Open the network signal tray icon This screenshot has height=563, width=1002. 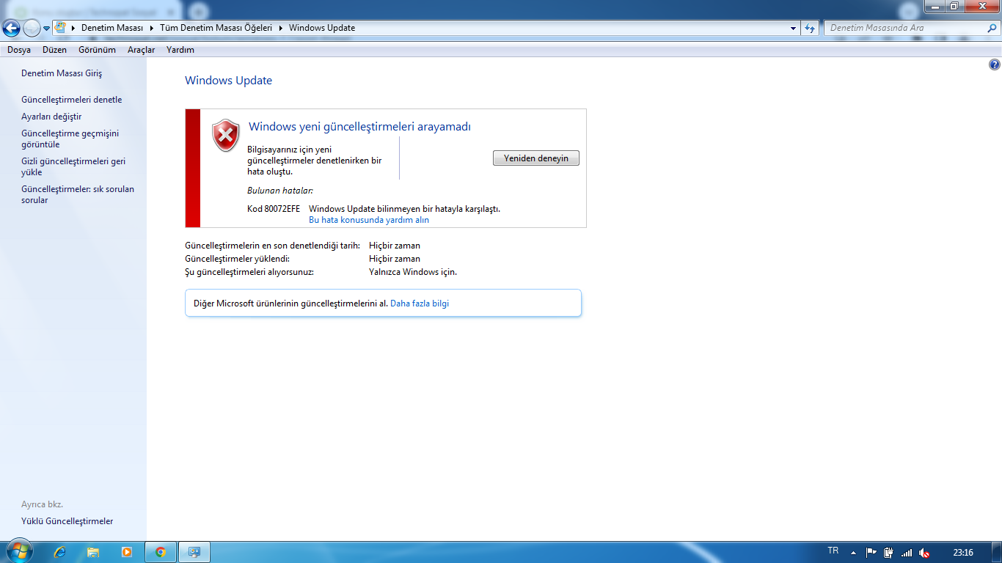(907, 553)
